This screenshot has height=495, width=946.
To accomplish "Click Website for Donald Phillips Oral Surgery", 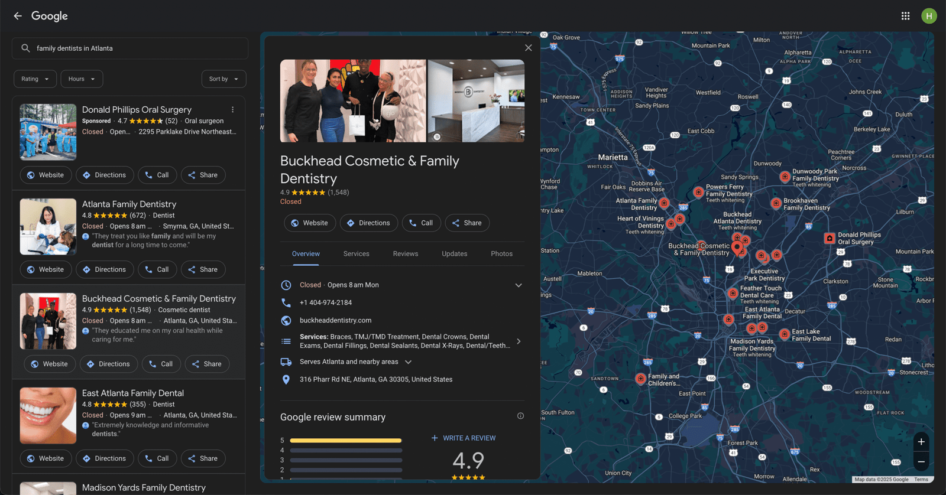I will click(46, 175).
